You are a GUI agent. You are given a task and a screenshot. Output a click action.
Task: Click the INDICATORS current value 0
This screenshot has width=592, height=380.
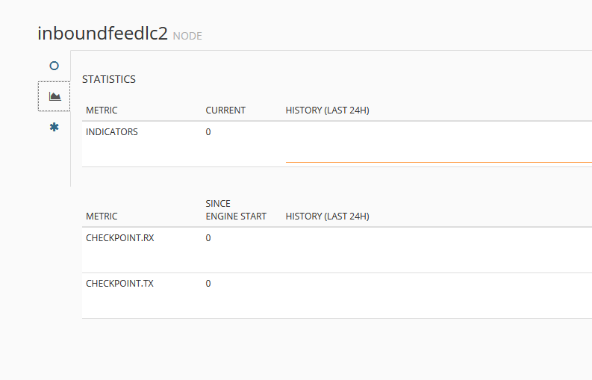(x=208, y=132)
